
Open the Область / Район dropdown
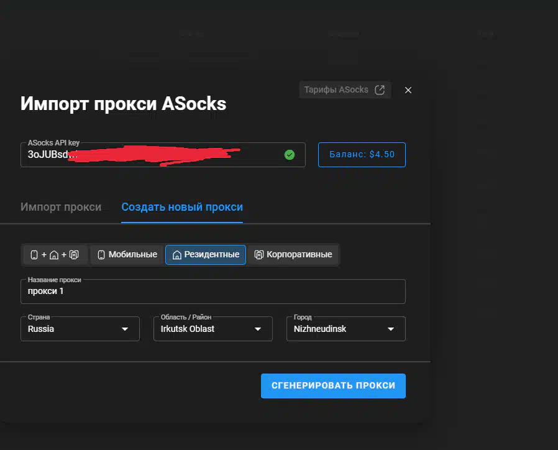(x=213, y=329)
